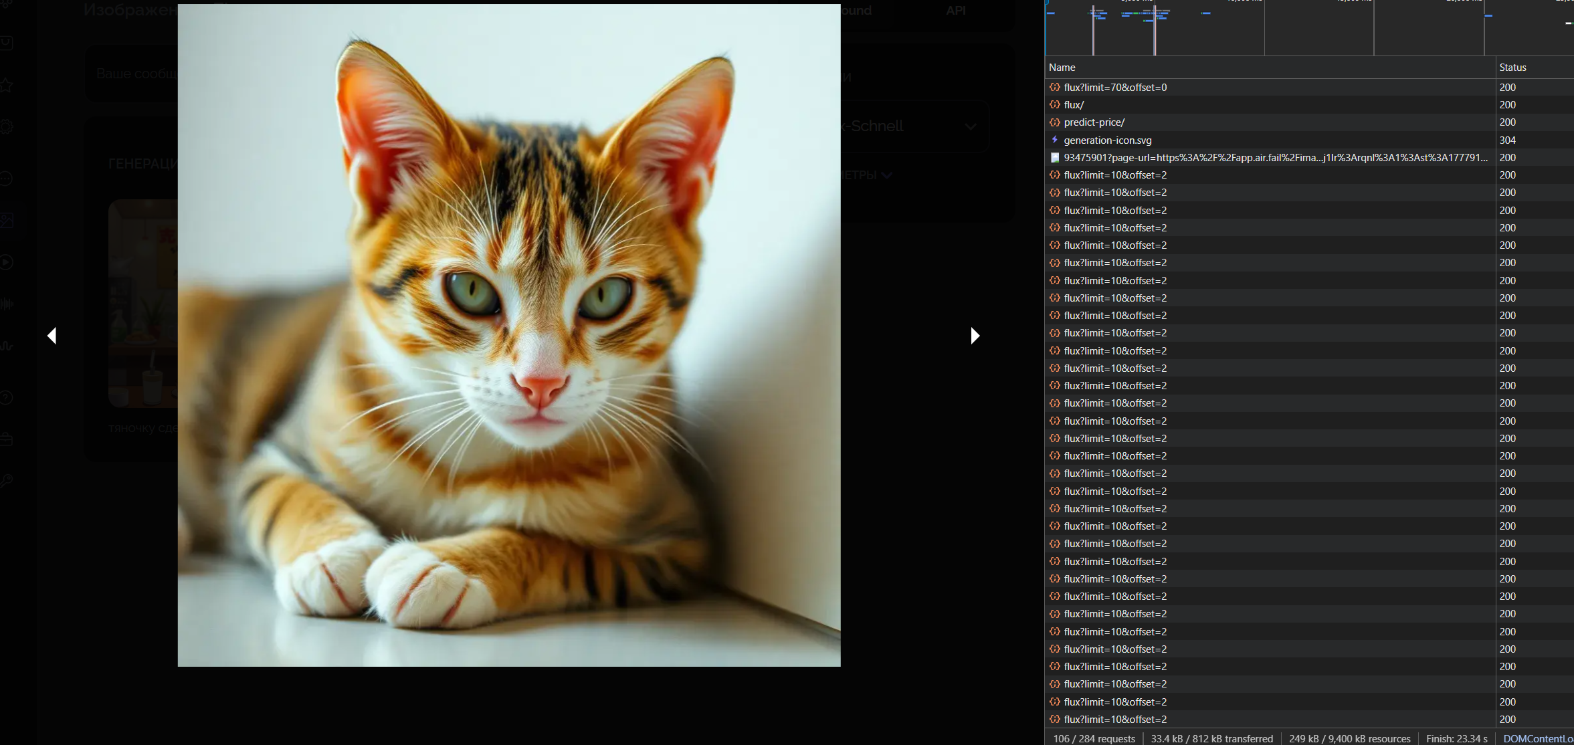Click the 304 status of generation-icon.svg
The image size is (1574, 745).
pos(1508,140)
